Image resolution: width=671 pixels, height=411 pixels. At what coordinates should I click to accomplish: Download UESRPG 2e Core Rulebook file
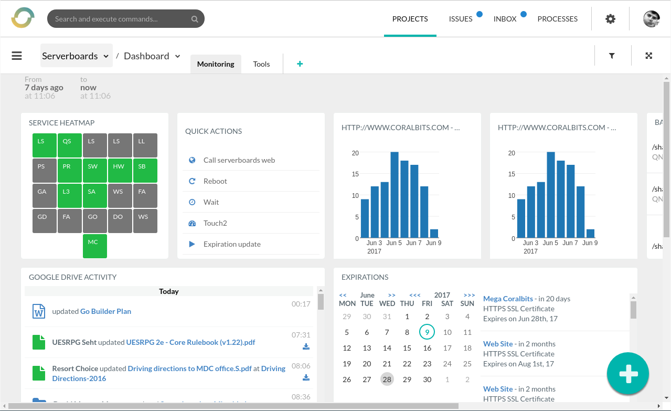306,346
